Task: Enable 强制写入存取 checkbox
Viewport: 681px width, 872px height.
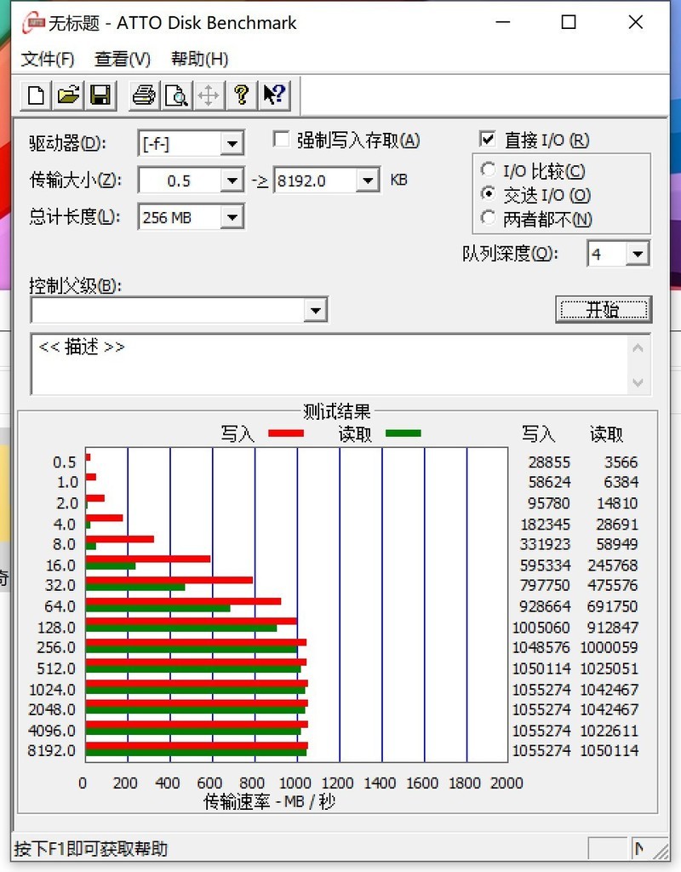Action: [282, 139]
